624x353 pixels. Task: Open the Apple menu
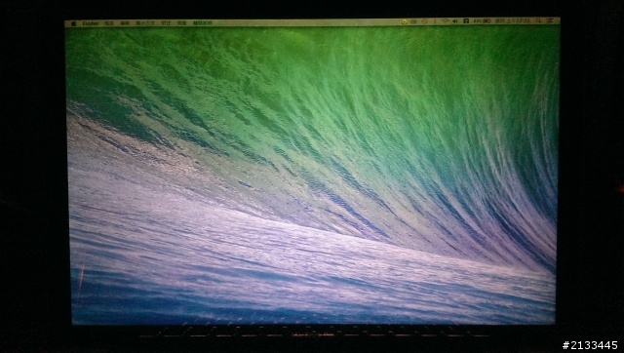[x=73, y=23]
